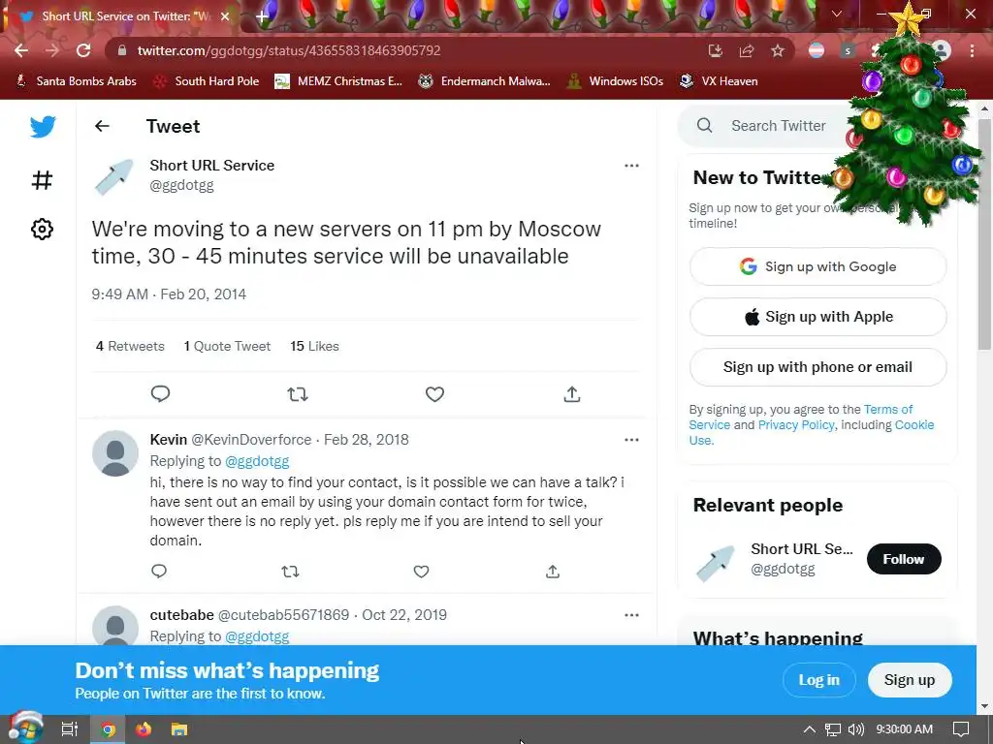Open Endermanch Malware bookmark

coord(485,81)
